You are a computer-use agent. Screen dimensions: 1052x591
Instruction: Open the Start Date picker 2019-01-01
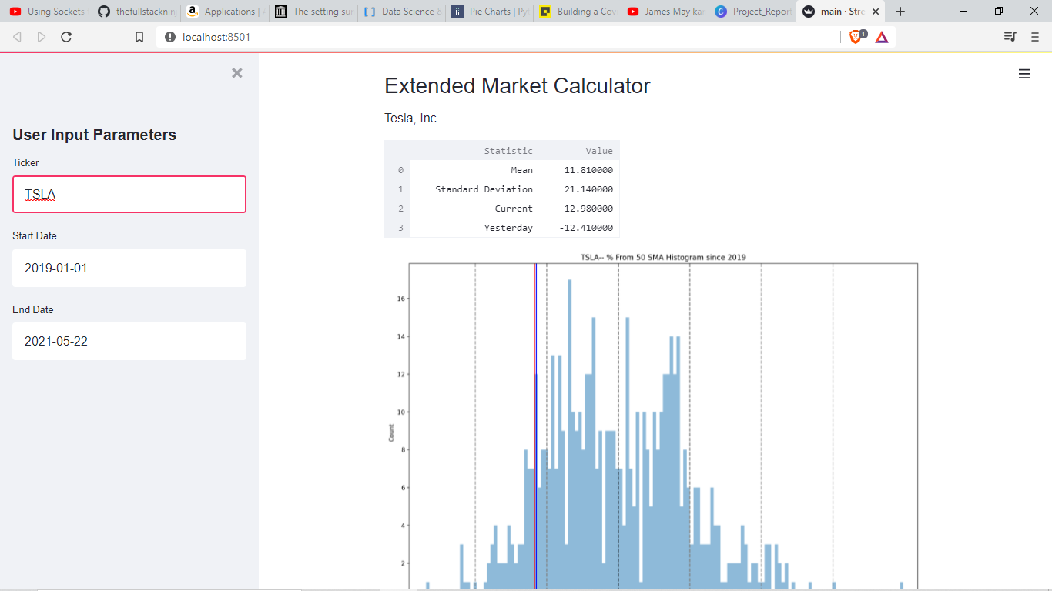tap(129, 268)
